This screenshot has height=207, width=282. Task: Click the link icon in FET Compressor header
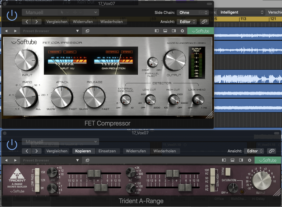coord(204,22)
